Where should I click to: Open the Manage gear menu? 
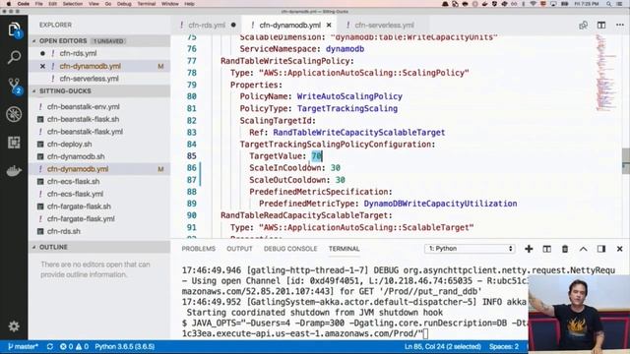pos(14,326)
